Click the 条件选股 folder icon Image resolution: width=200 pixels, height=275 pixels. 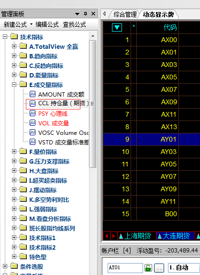pos(14,266)
